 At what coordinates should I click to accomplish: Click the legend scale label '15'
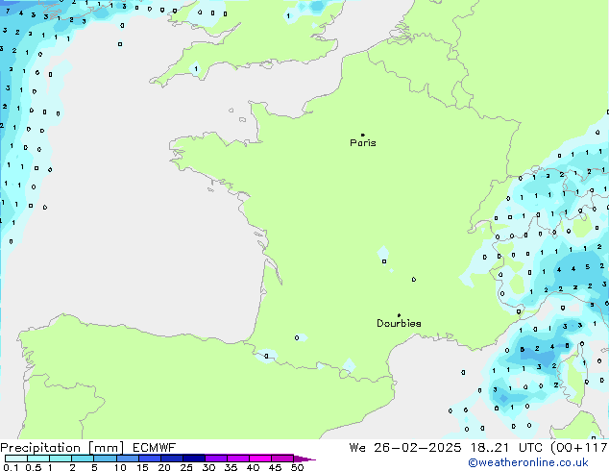click(x=142, y=467)
